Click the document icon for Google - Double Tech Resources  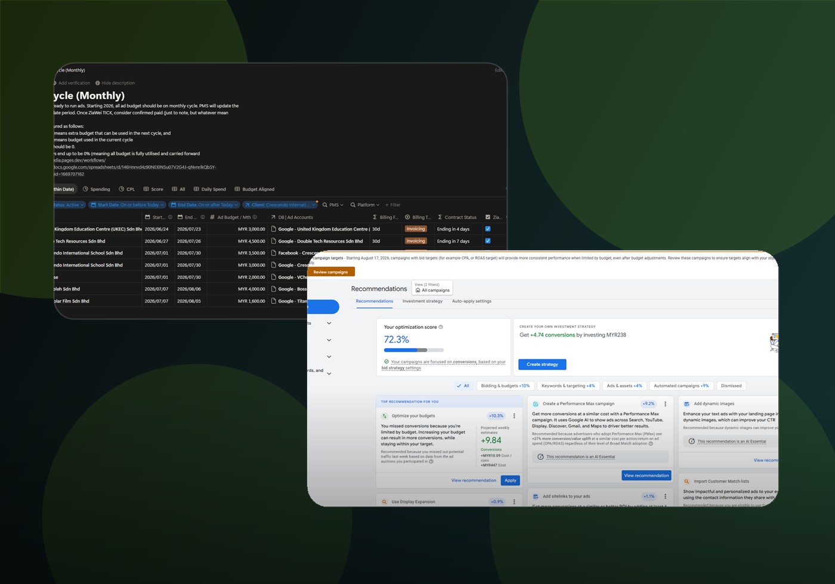pyautogui.click(x=274, y=241)
